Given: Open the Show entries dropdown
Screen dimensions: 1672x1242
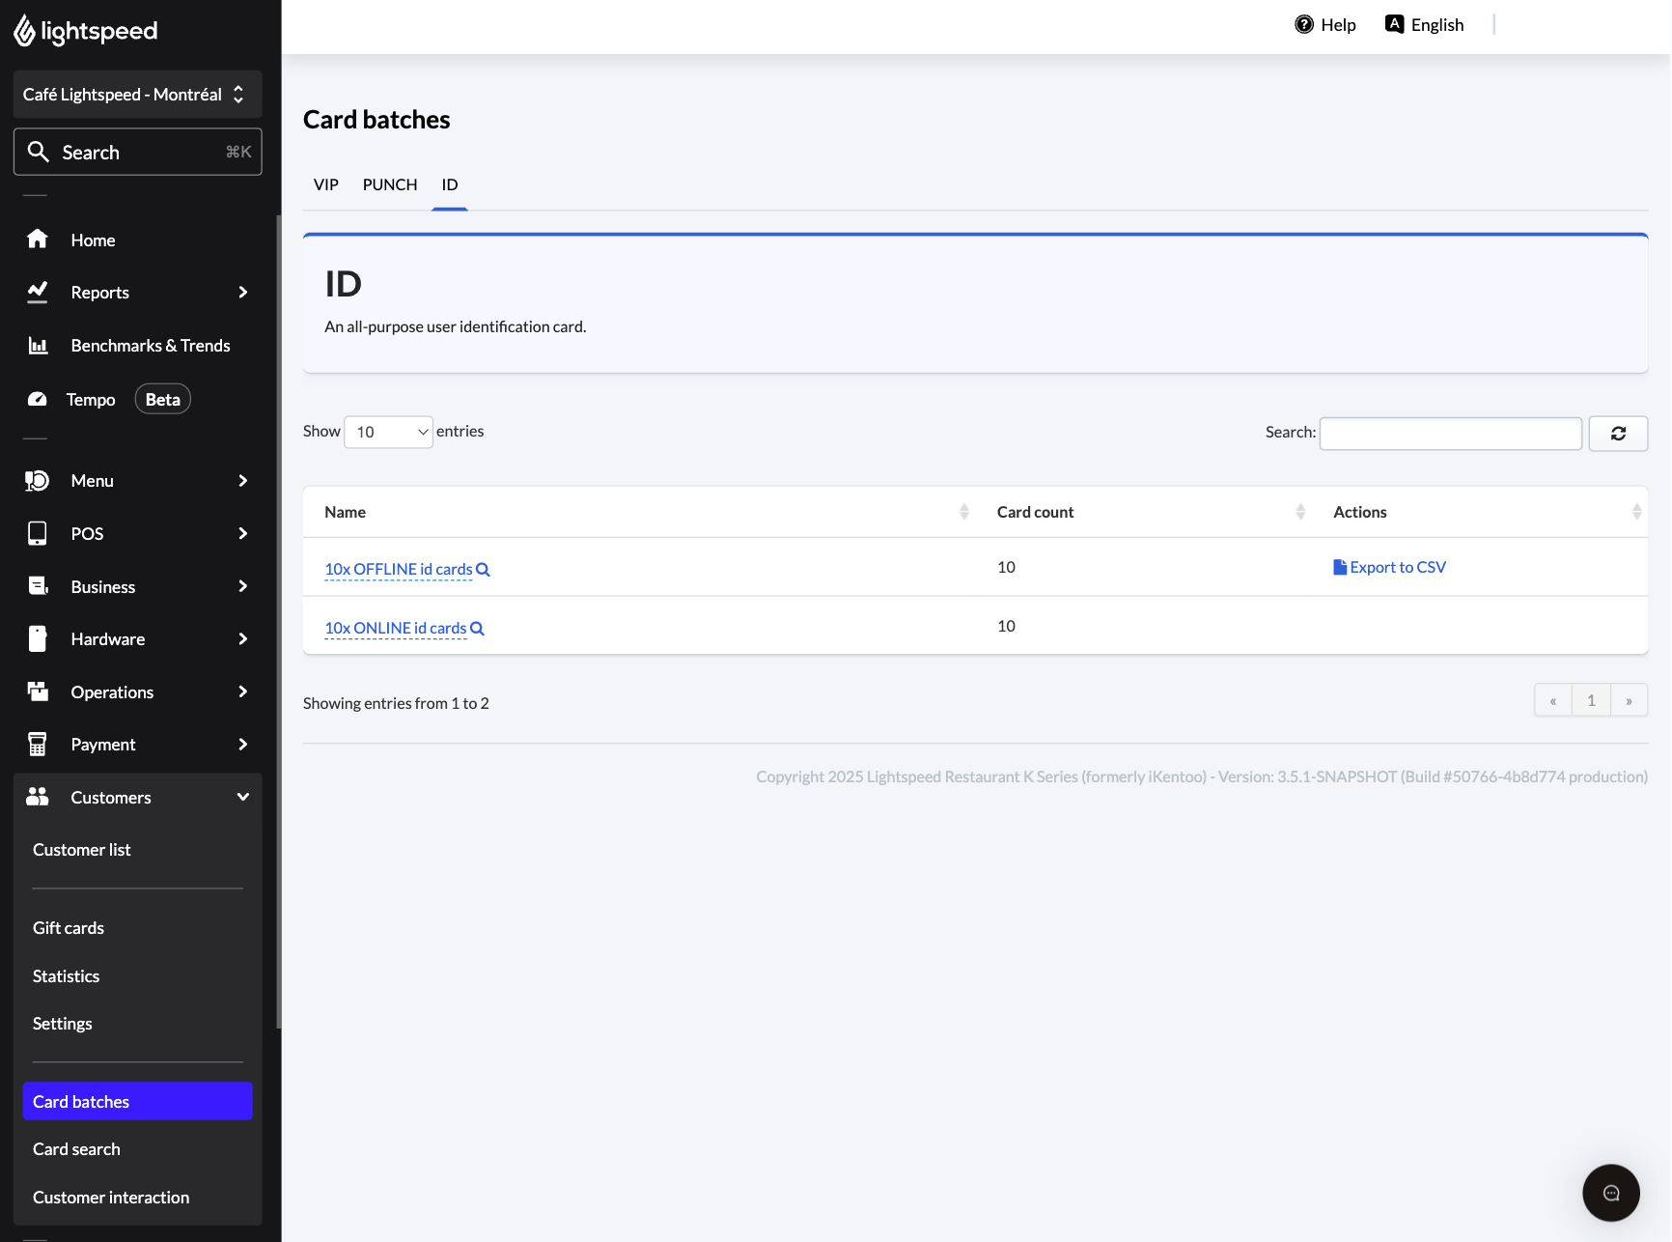Looking at the screenshot, I should 387,432.
